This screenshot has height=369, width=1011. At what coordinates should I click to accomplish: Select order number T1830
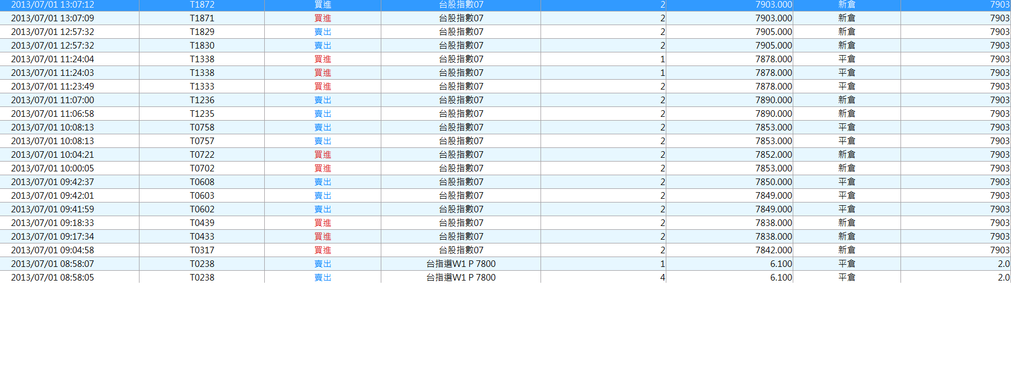tap(202, 45)
